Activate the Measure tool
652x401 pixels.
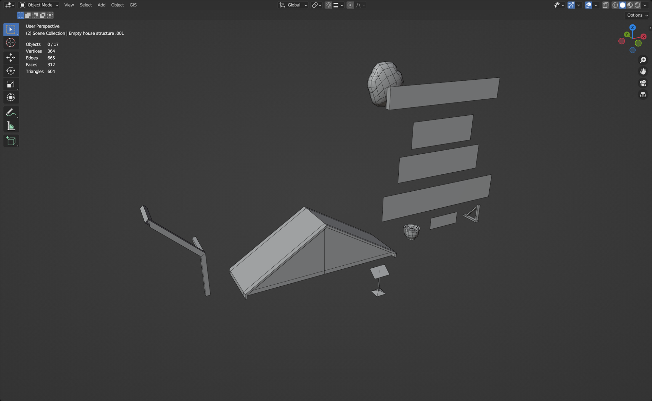pos(11,126)
